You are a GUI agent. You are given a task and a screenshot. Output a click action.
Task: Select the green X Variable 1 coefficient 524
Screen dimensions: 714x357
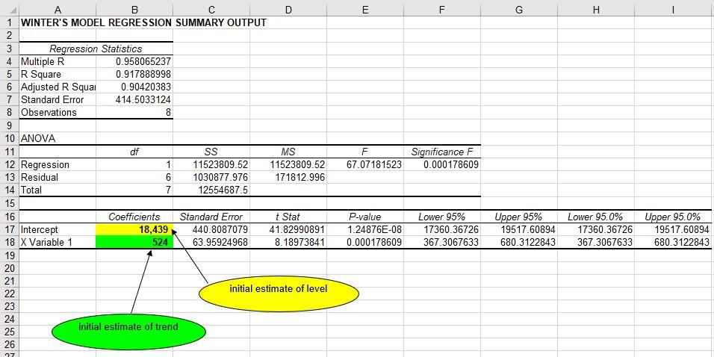(134, 242)
